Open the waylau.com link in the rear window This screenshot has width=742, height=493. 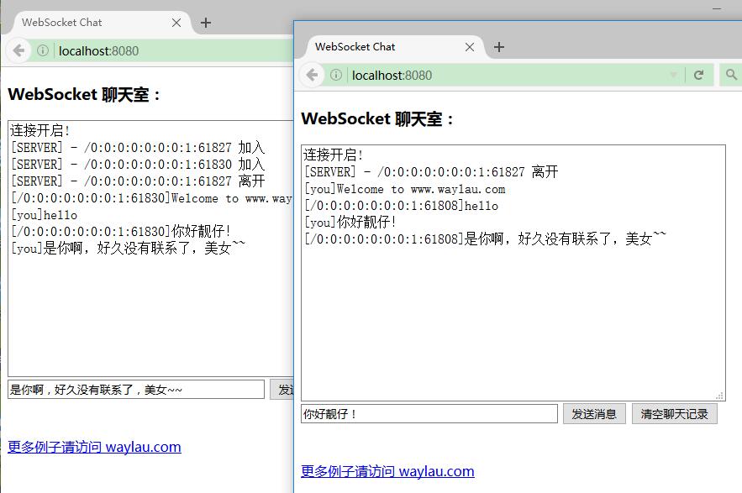94,447
